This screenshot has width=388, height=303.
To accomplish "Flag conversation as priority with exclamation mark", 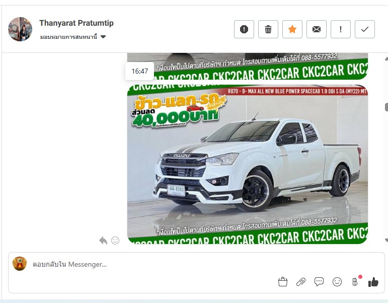I will 341,29.
